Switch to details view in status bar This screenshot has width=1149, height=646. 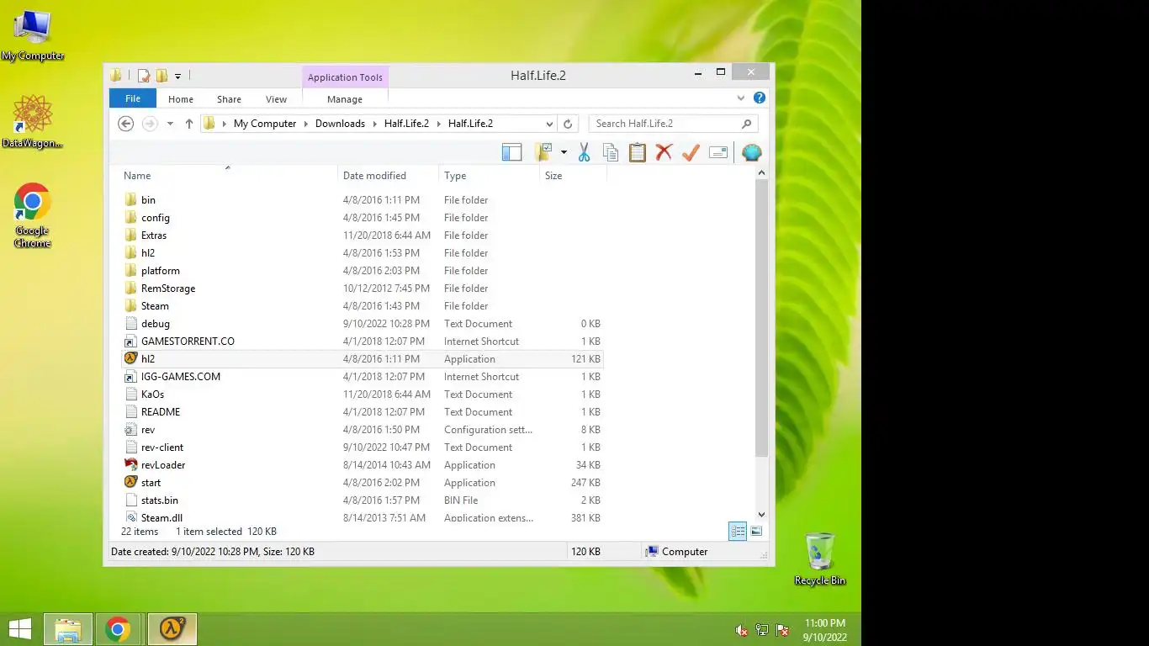click(x=738, y=531)
